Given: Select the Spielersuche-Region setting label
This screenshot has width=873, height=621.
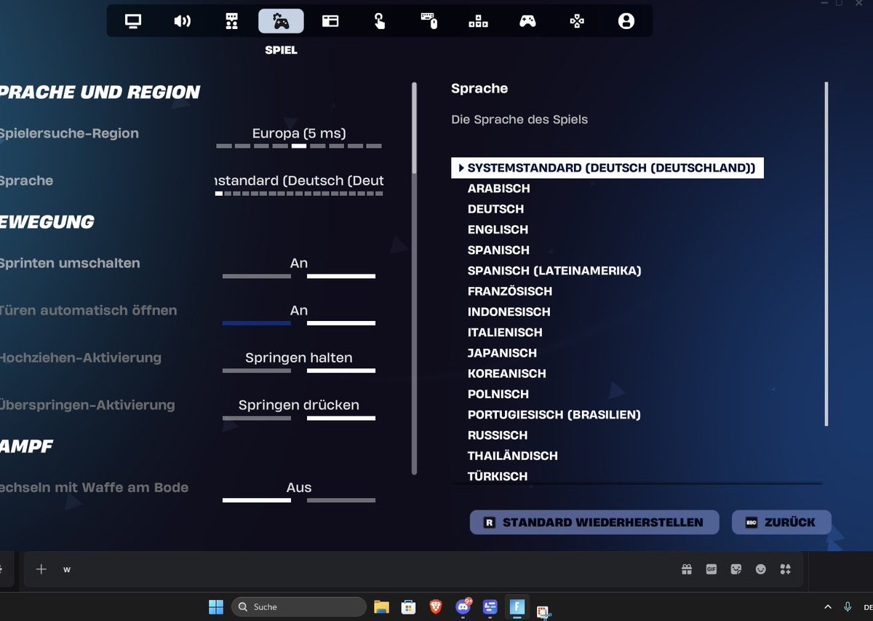Looking at the screenshot, I should tap(69, 133).
